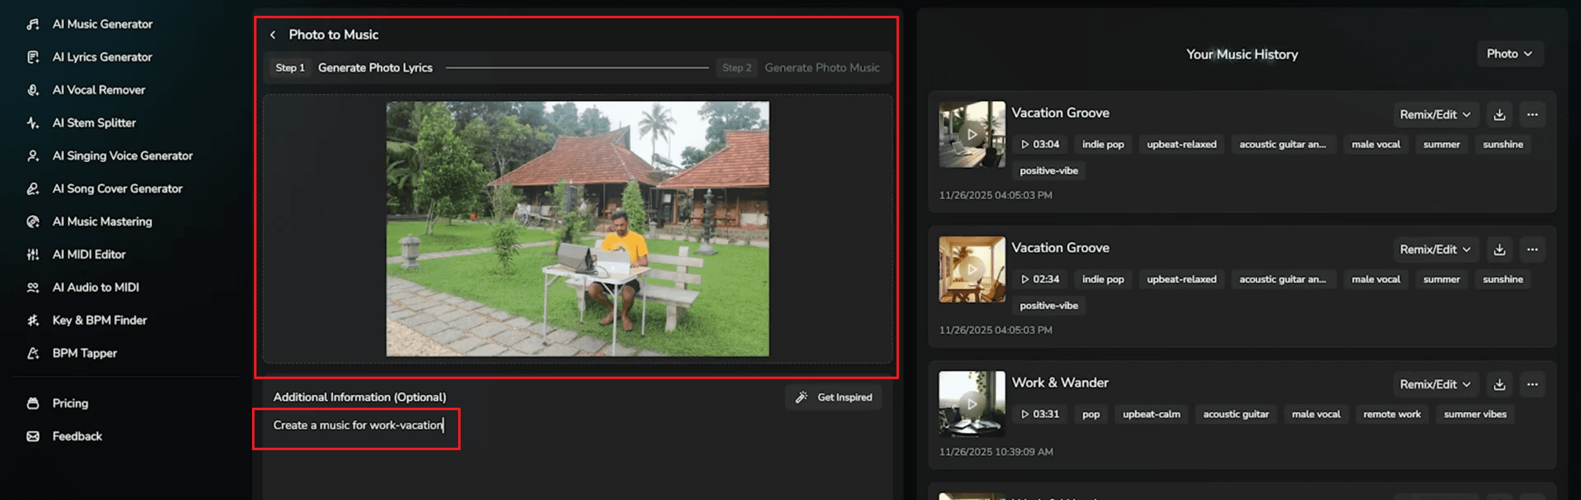Download the 02:34 Vacation Groove track
Viewport: 1581px width, 500px height.
pyautogui.click(x=1499, y=249)
